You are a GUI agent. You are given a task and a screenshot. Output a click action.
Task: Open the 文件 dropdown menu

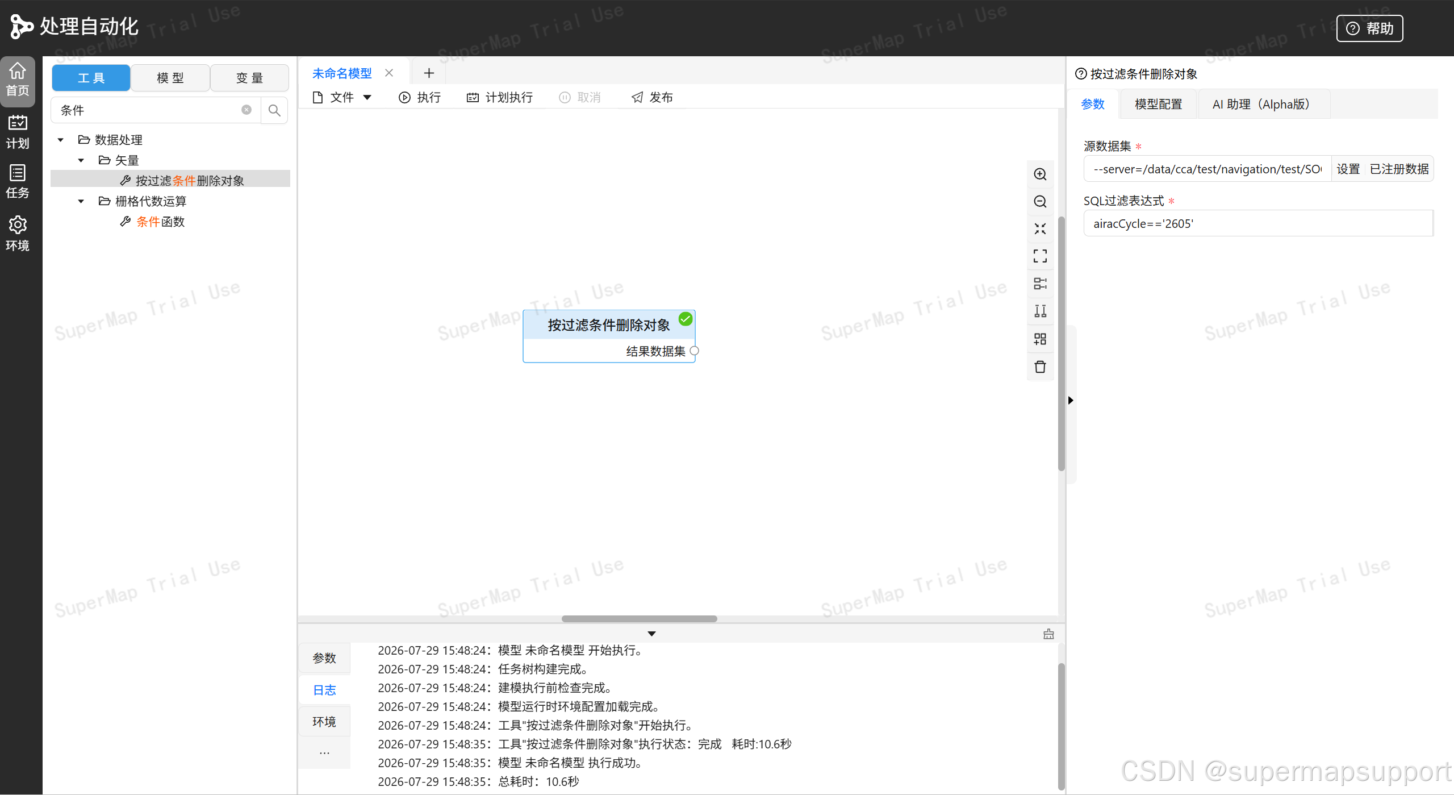tap(342, 98)
